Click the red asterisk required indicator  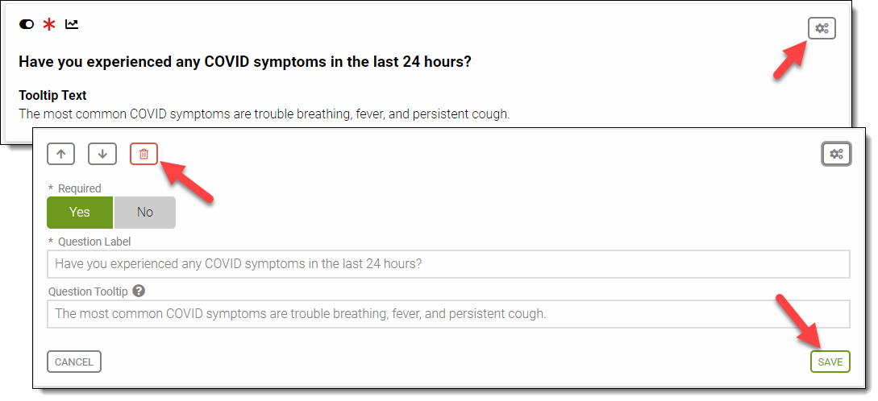[49, 24]
